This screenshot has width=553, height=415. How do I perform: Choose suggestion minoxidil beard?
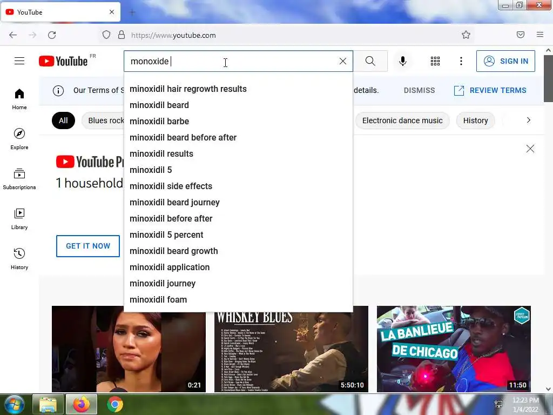tap(238, 105)
